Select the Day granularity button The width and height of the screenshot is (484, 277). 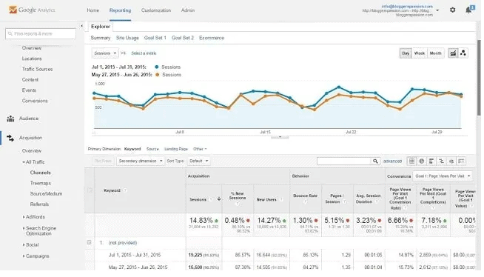[x=406, y=53]
